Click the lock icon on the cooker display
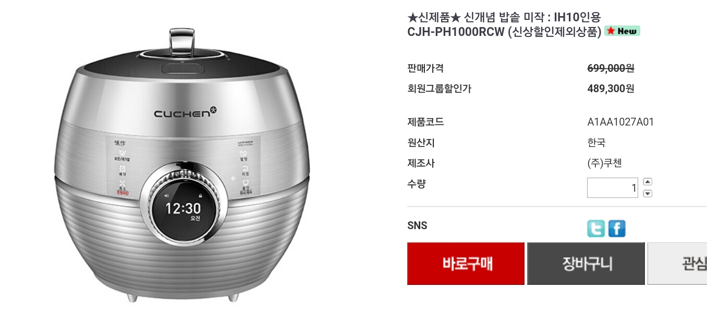Viewport: 707px width, 325px height. click(199, 196)
